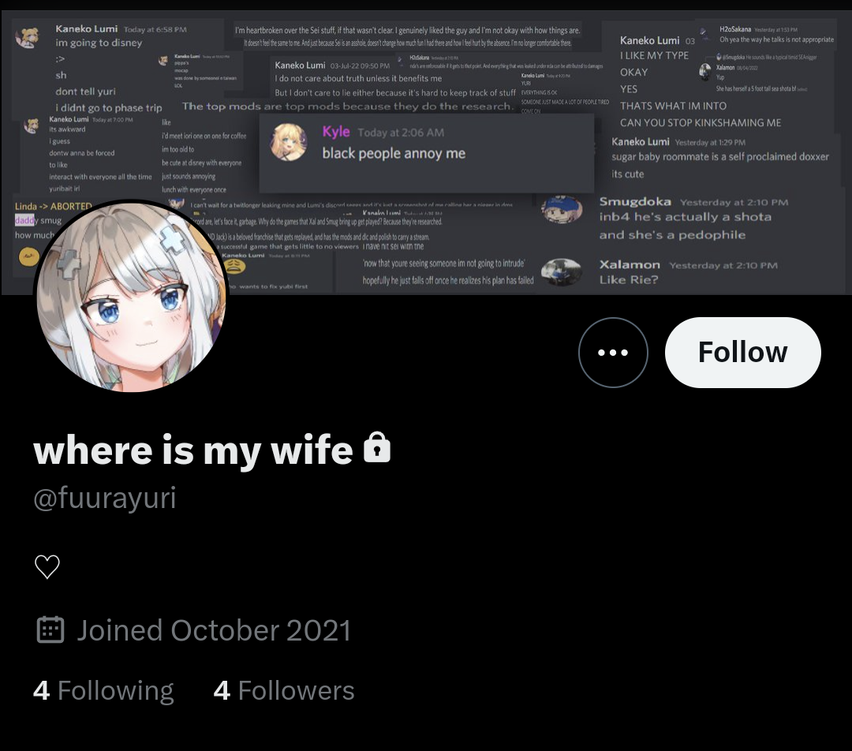852x751 pixels.
Task: Click the calendar icon beside join date
Action: tap(50, 630)
